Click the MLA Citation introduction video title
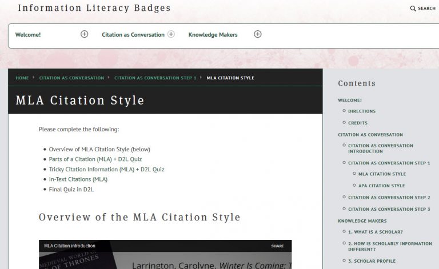The height and width of the screenshot is (269, 439). (x=70, y=246)
